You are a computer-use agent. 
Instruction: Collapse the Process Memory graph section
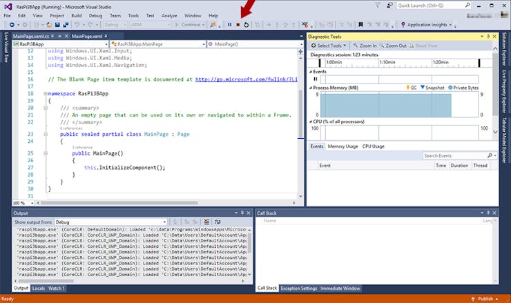click(310, 88)
